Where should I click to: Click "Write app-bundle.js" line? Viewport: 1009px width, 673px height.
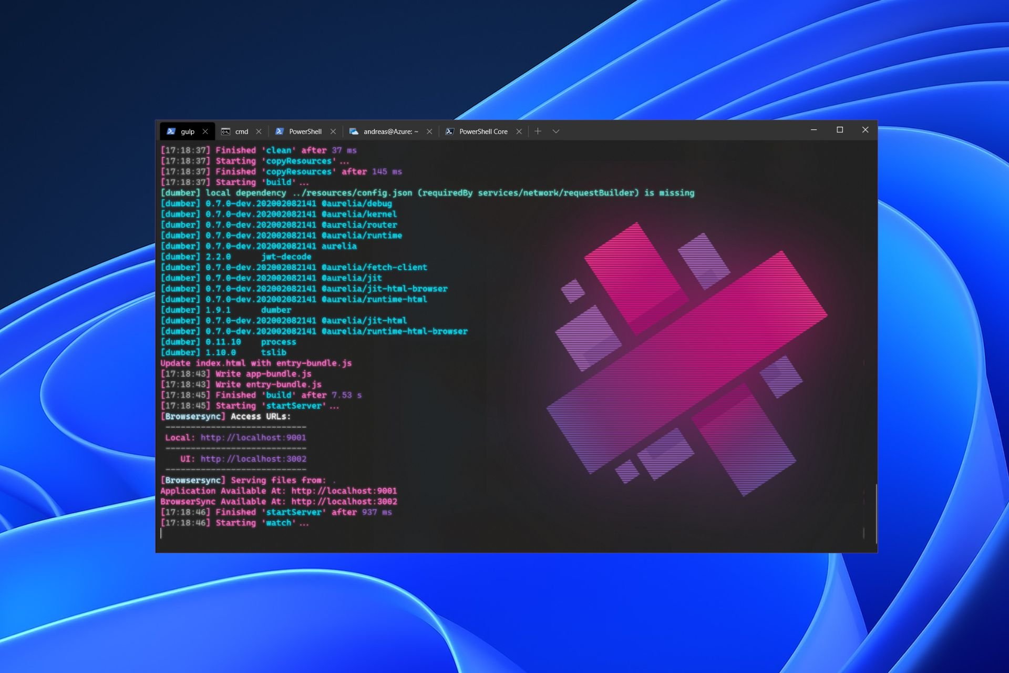click(x=236, y=374)
